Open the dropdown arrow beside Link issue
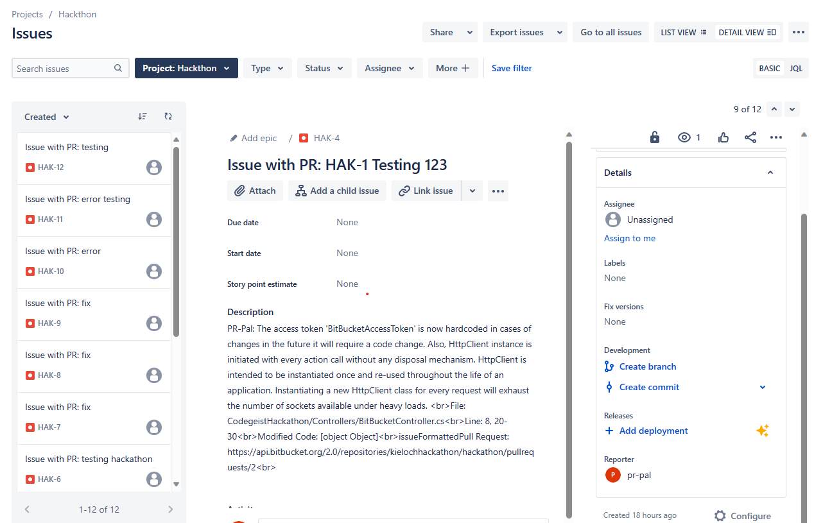 pos(472,191)
